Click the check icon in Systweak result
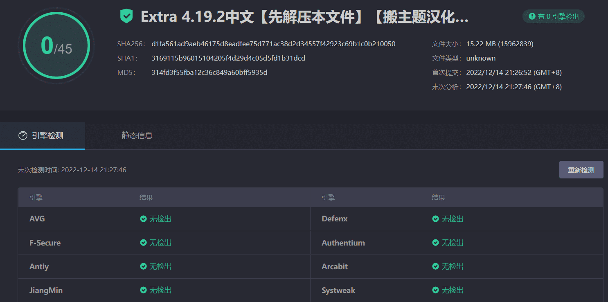This screenshot has height=302, width=608. 435,290
